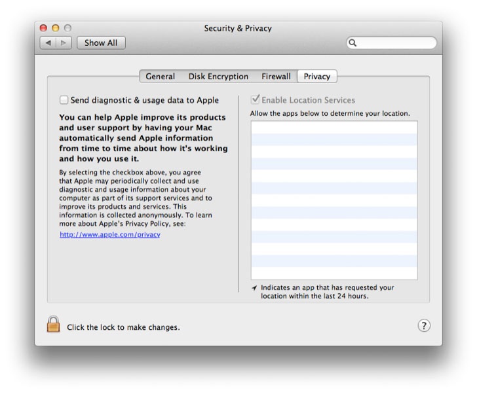Go back with the left arrow button
The image size is (477, 394).
coord(48,43)
